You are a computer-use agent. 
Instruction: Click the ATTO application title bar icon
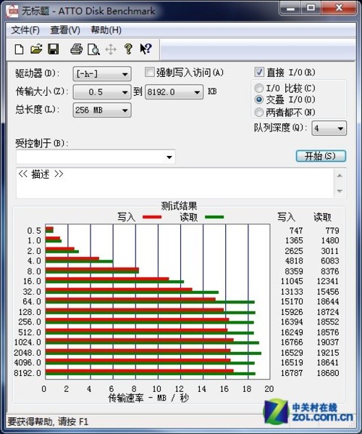click(12, 11)
